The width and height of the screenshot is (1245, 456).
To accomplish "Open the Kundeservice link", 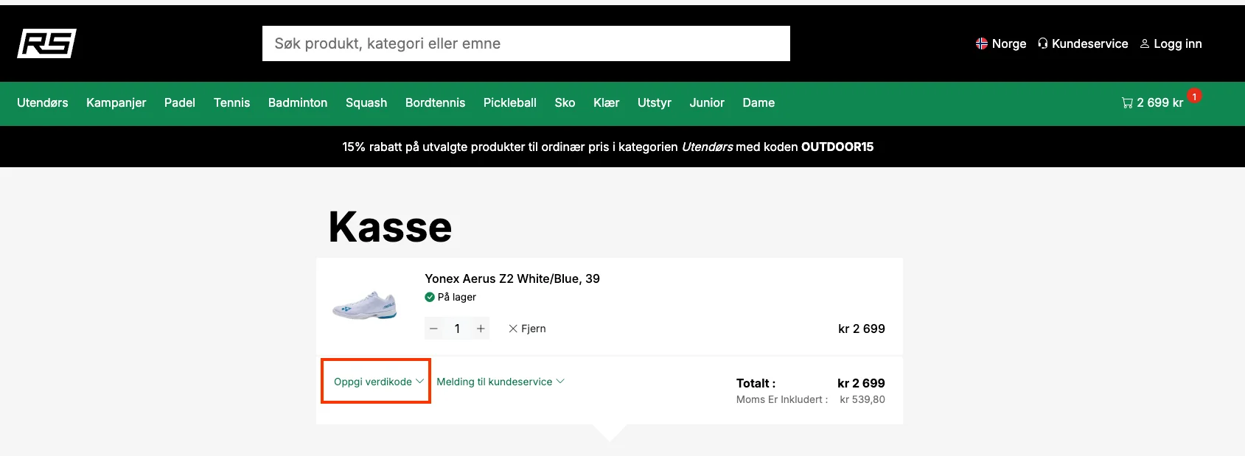I will [1083, 43].
